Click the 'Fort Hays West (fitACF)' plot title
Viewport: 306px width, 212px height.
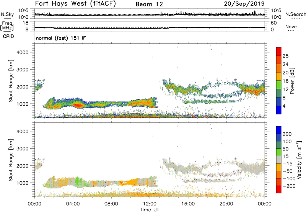click(75, 3)
